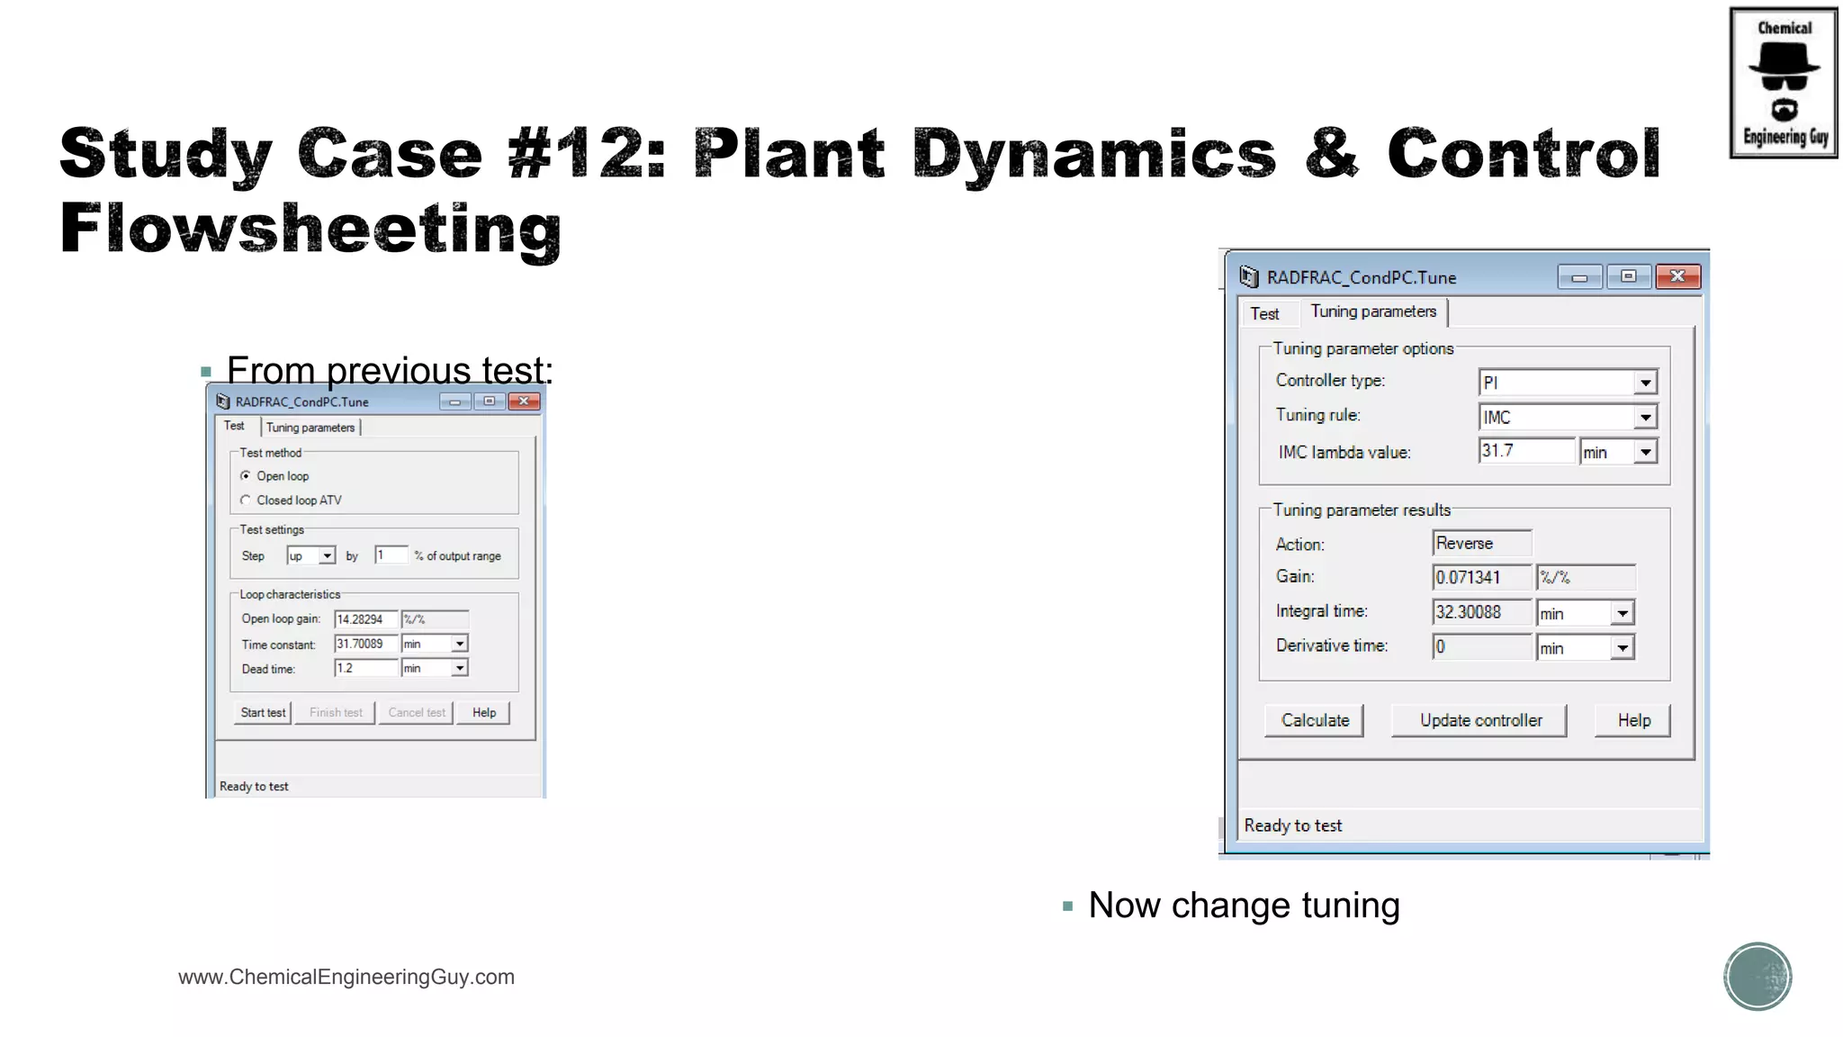Click the 'From previous test:' bullet text
Image resolution: width=1843 pixels, height=1037 pixels.
390,370
